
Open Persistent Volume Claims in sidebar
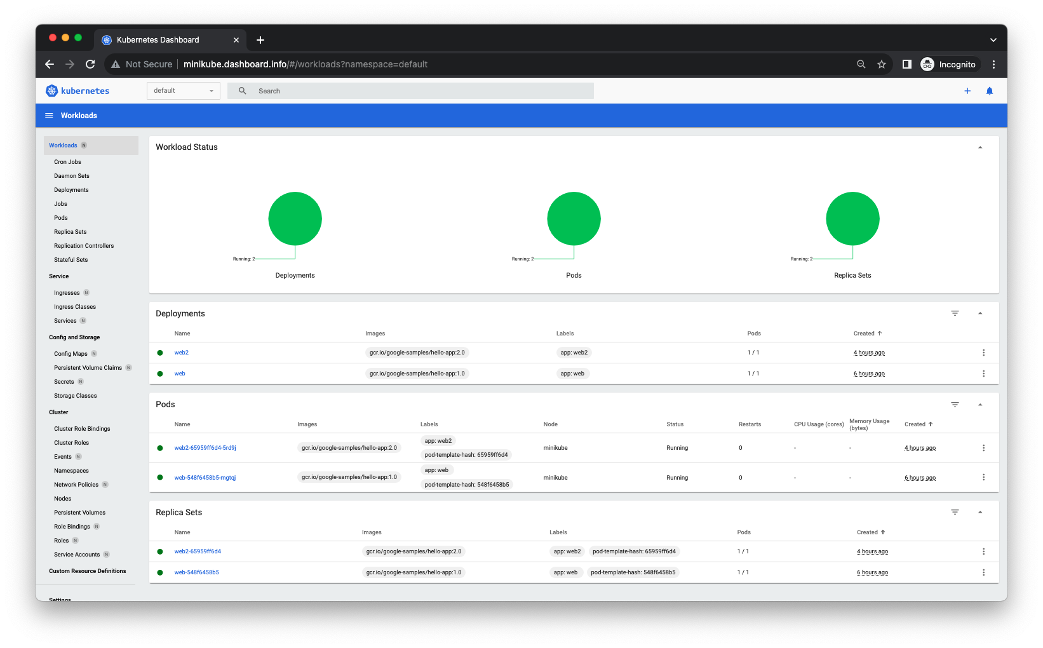pos(88,368)
